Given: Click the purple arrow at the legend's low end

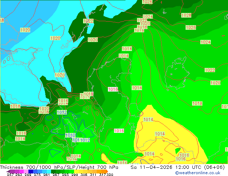Looking at the screenshot, I should click(x=8, y=171).
